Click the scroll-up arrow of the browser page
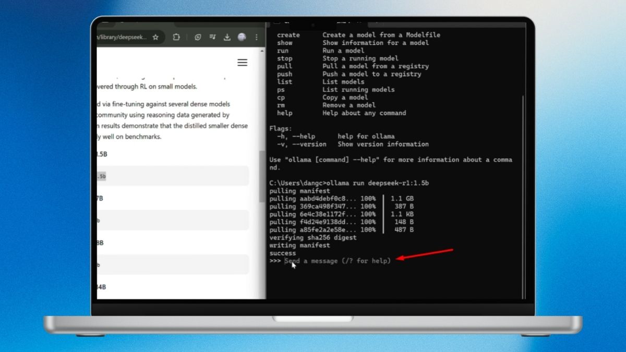 point(262,51)
